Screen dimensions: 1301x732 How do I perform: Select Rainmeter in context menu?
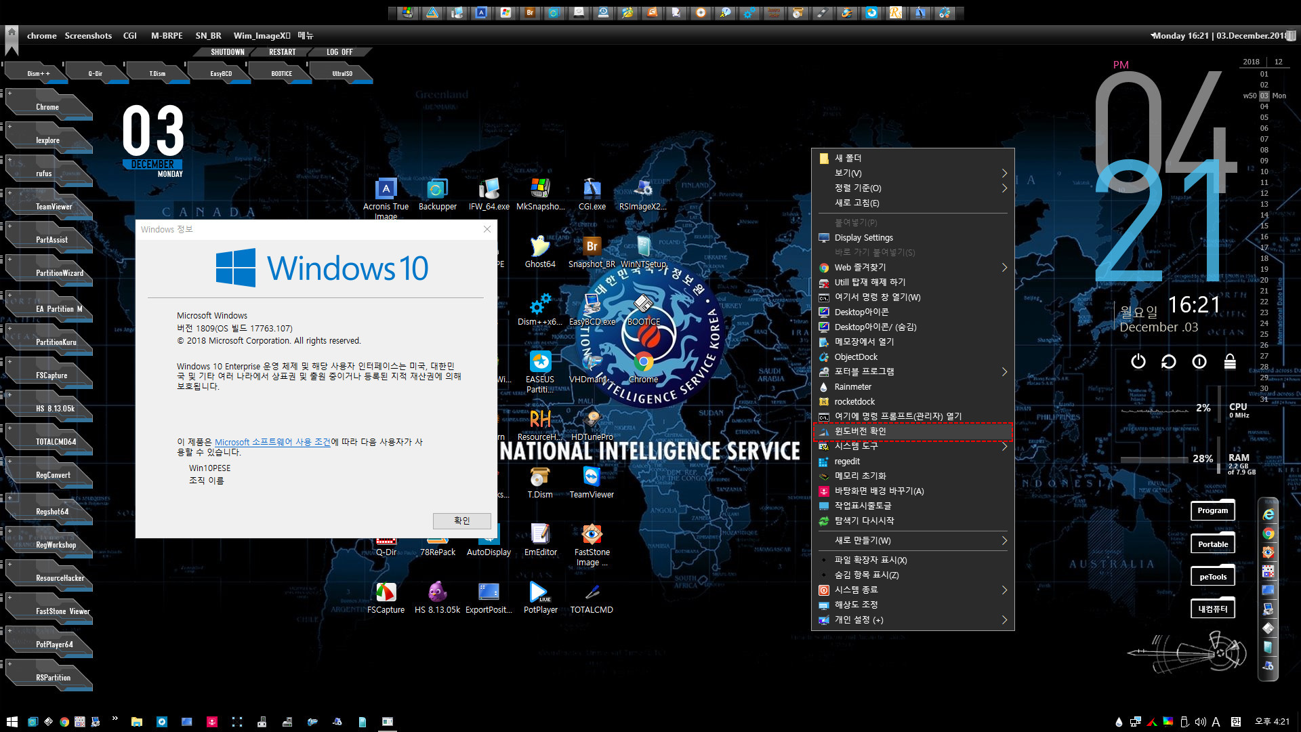913,387
